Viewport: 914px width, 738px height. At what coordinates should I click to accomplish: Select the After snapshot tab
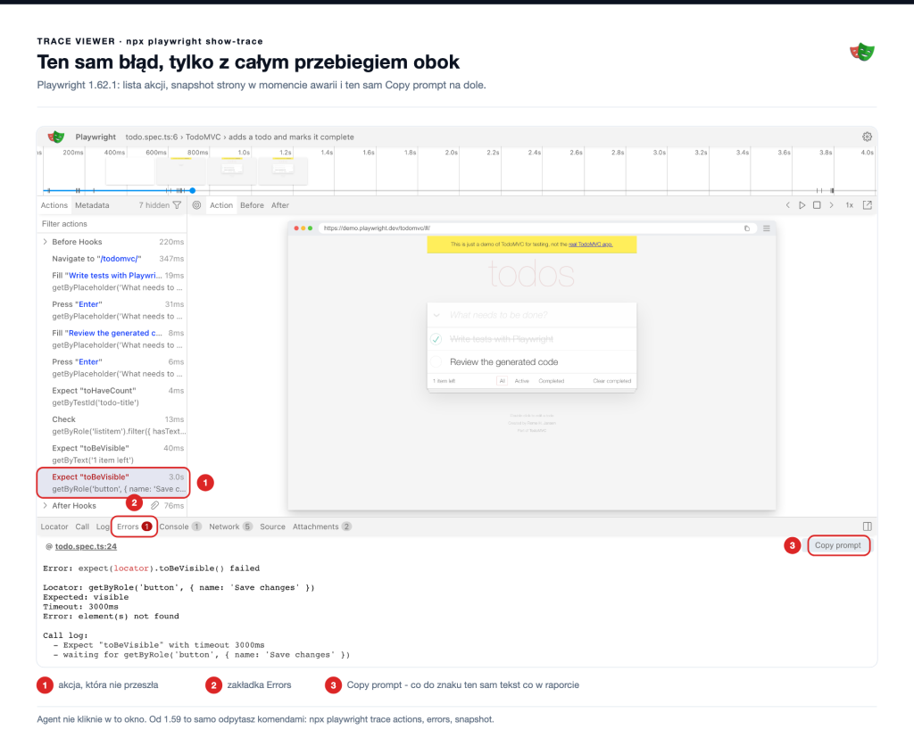point(279,205)
